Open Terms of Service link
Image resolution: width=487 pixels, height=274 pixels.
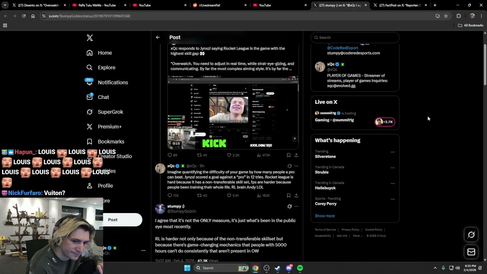325,230
